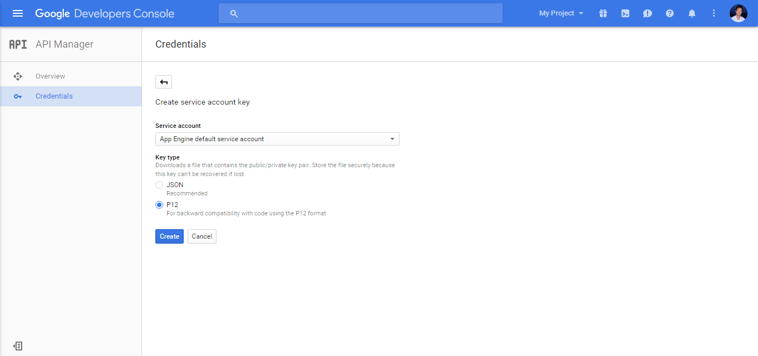Expand the Service account dropdown
758x356 pixels.
pos(277,139)
